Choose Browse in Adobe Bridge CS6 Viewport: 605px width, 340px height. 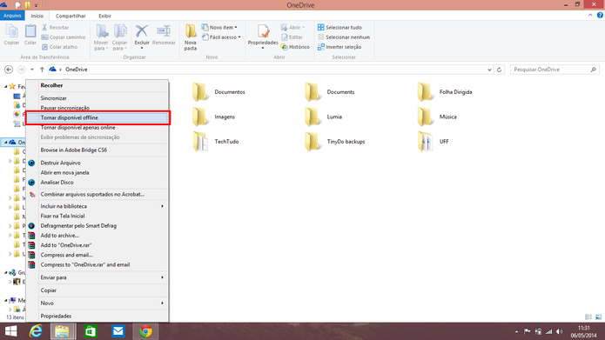click(x=97, y=150)
